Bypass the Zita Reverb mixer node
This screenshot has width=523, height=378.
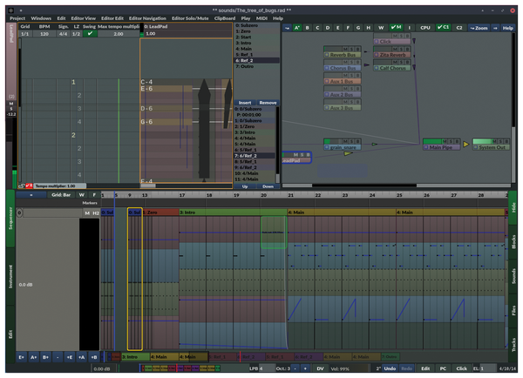pos(407,49)
